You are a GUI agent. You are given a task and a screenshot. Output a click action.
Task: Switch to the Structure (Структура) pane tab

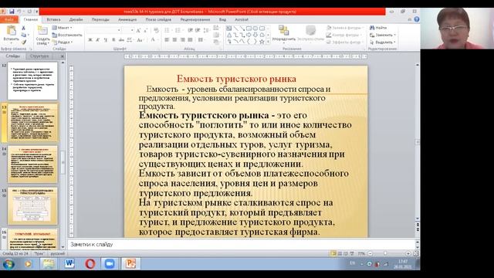click(39, 56)
